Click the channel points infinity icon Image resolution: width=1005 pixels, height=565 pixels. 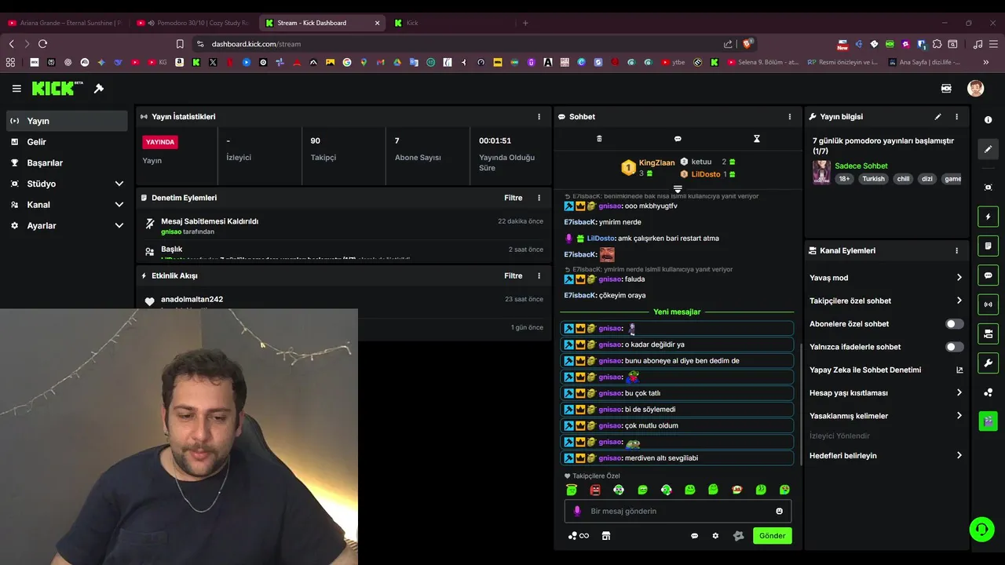pos(579,536)
